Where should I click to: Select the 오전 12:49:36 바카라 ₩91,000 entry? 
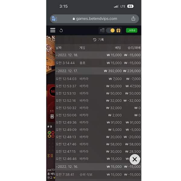(98, 122)
